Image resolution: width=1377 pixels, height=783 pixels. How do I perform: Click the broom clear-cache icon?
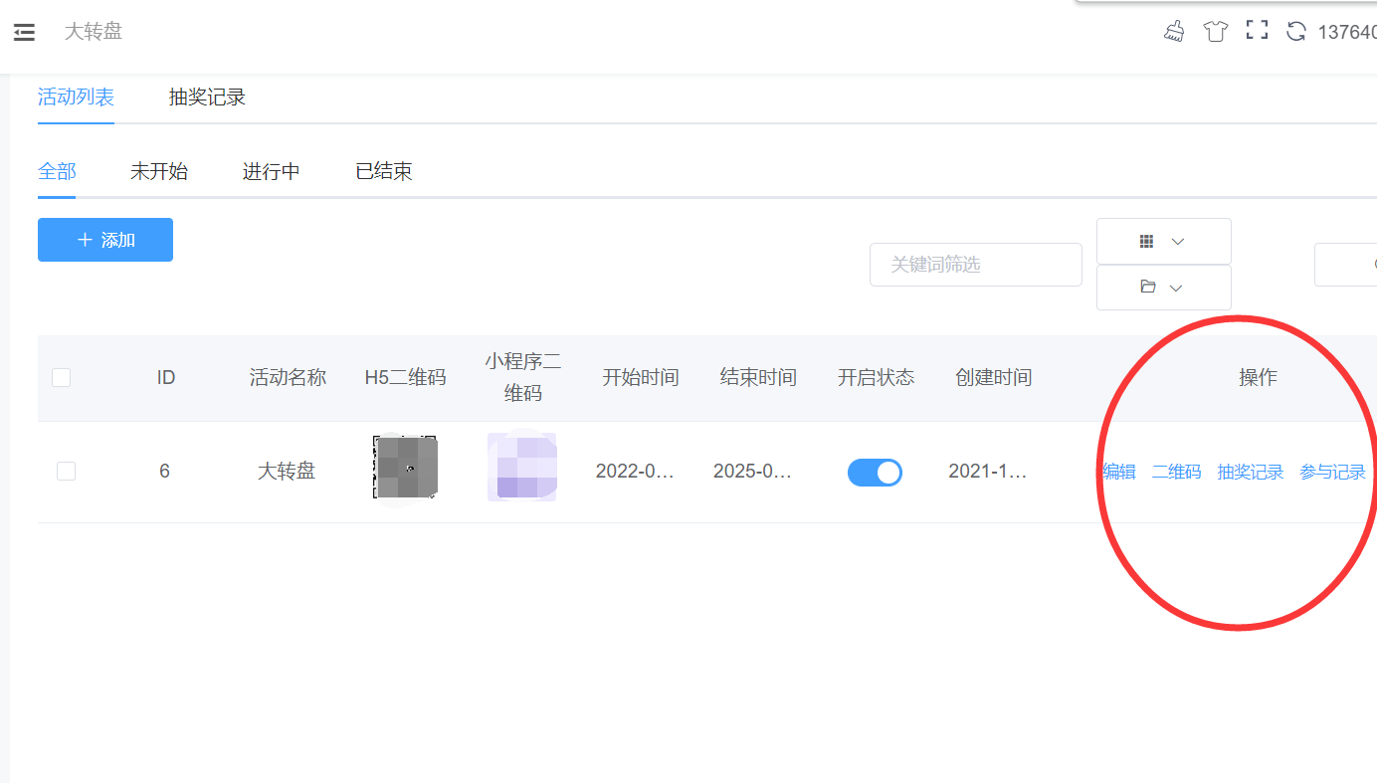pyautogui.click(x=1174, y=31)
